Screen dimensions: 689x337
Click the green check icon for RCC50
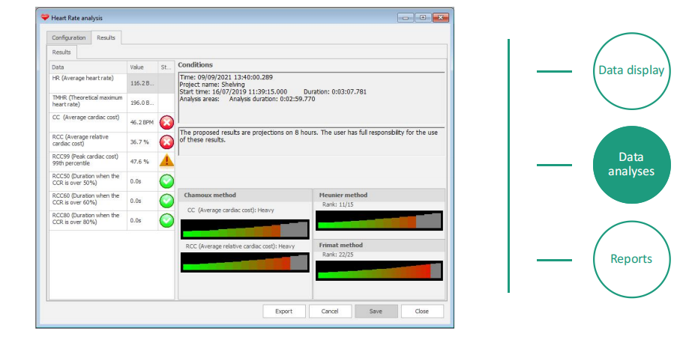(x=166, y=181)
